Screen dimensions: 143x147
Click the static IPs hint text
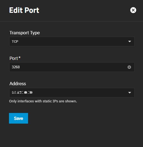pyautogui.click(x=43, y=101)
